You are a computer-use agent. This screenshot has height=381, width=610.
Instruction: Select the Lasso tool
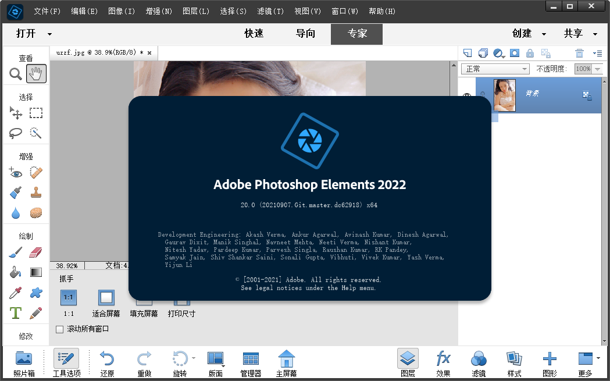point(15,133)
